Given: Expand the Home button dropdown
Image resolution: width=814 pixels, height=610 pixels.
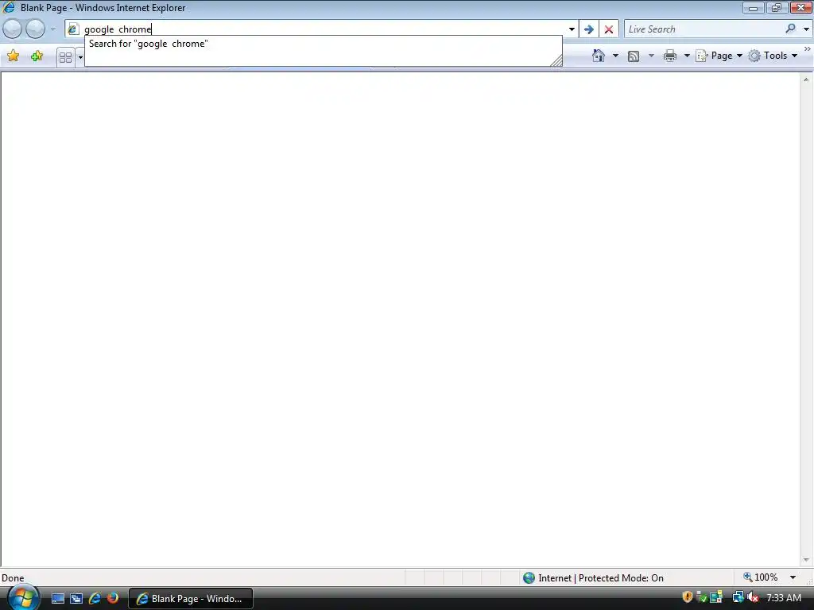Looking at the screenshot, I should pos(616,56).
